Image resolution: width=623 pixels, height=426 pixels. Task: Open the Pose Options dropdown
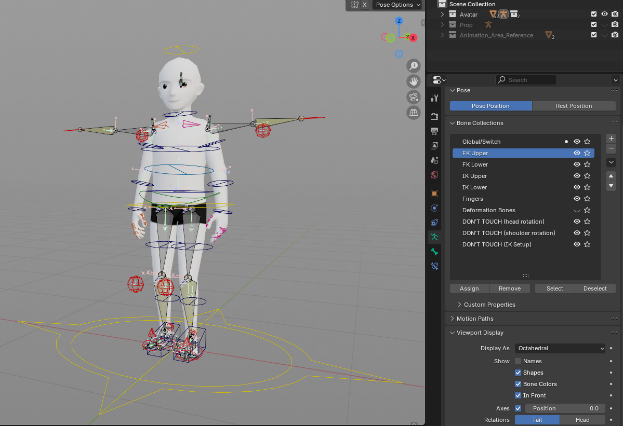click(x=397, y=5)
